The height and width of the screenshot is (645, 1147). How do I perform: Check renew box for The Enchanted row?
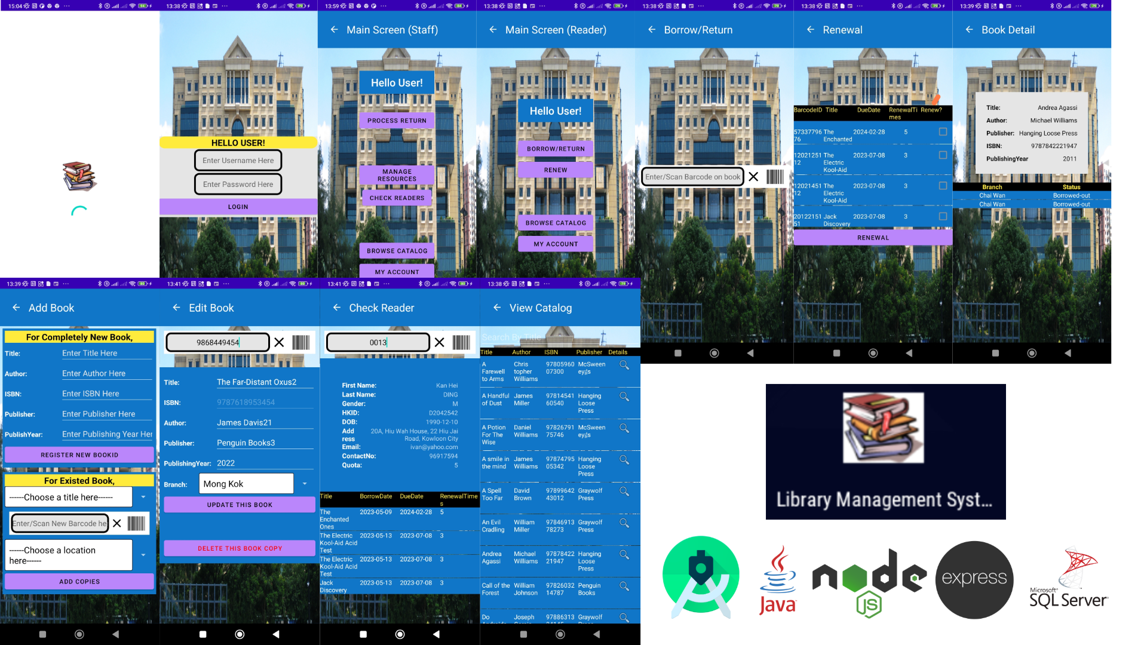point(943,131)
